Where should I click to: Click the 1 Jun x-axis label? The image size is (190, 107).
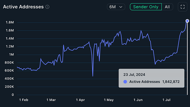coord(138,100)
